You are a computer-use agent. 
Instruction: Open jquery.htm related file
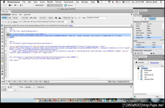[x=27, y=15]
